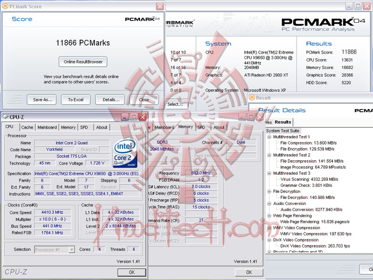Click the CPU-Z title bar icon
This screenshot has height=280, width=373.
(5, 117)
